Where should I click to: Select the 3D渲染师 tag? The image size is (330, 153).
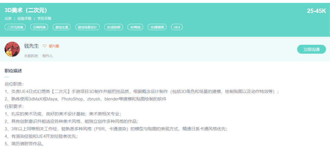(113, 27)
